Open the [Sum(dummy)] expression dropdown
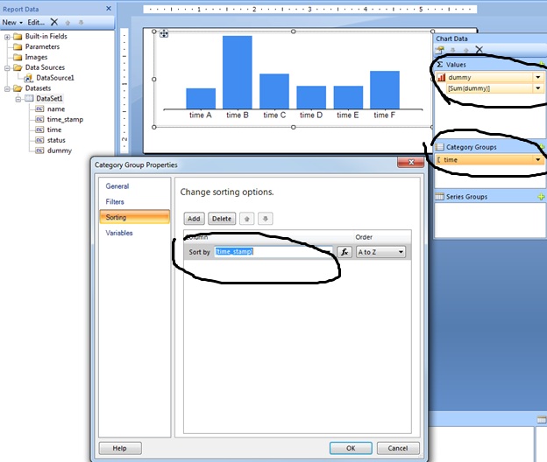The width and height of the screenshot is (547, 462). (x=538, y=88)
